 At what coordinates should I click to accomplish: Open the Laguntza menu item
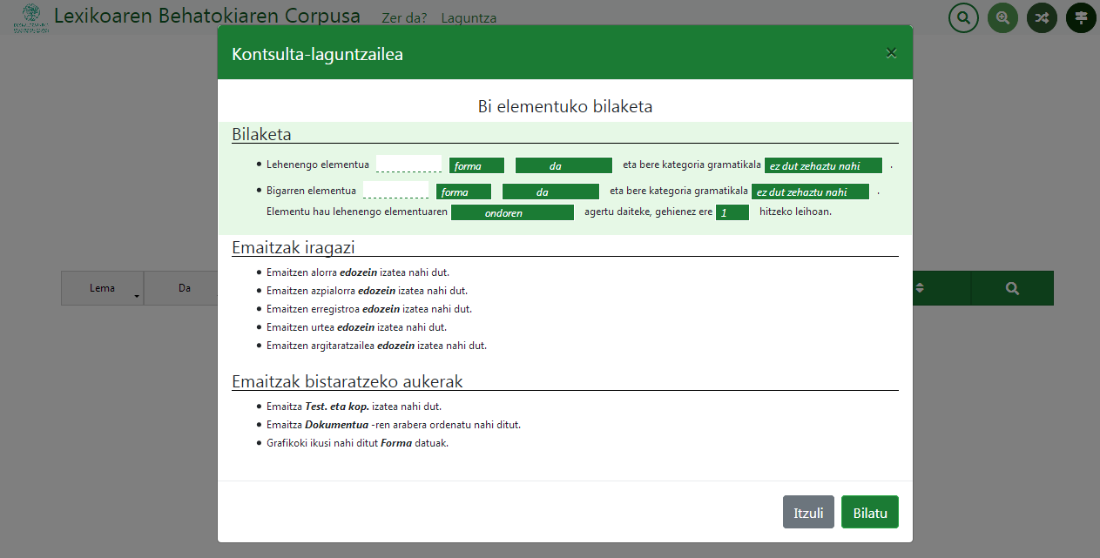(x=469, y=17)
